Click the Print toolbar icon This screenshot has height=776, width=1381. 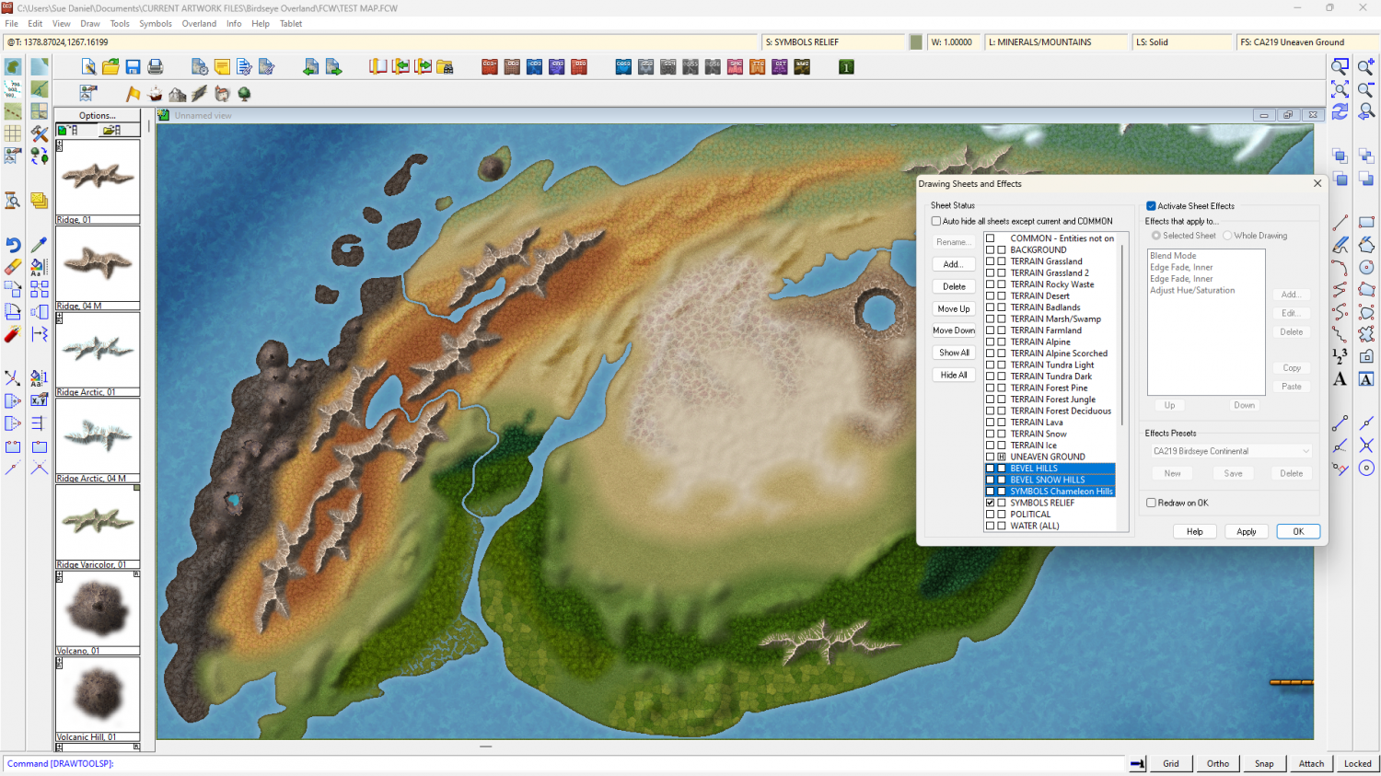156,67
